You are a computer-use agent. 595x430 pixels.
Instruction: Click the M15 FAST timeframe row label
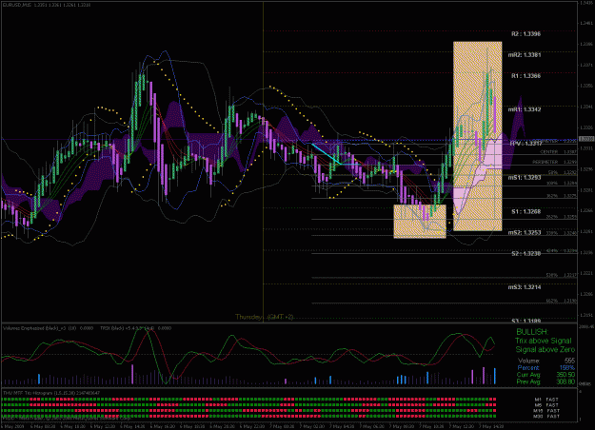(546, 411)
